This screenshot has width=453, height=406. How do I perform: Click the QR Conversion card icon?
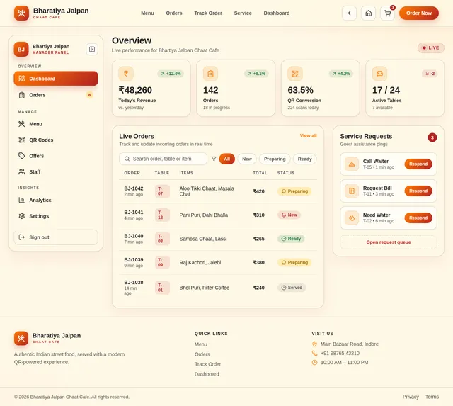click(x=295, y=74)
